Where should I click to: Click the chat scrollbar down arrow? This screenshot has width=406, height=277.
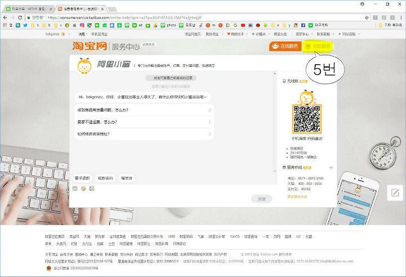275,171
